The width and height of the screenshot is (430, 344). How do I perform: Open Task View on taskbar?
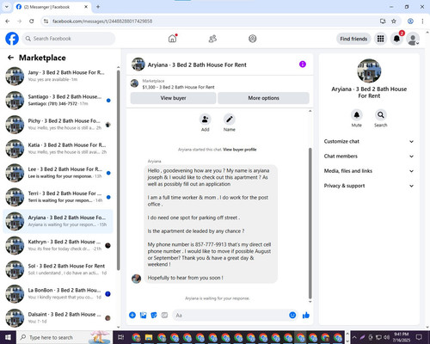coord(120,337)
